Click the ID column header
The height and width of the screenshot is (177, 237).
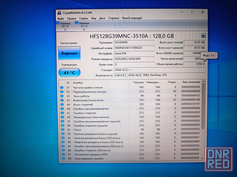[68, 83]
